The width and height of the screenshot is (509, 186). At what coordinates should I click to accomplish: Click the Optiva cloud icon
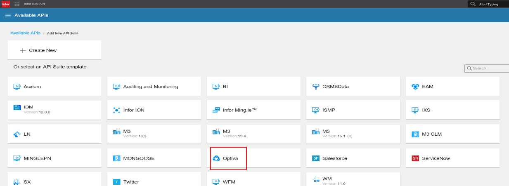click(x=216, y=158)
